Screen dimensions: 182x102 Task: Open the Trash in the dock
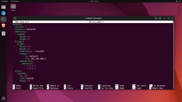click(3, 33)
